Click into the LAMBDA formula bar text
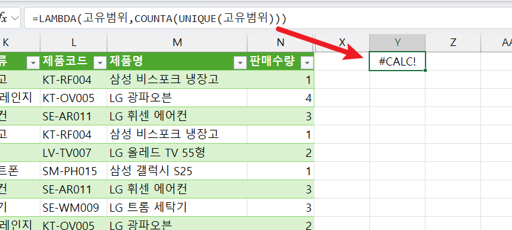 click(x=159, y=18)
